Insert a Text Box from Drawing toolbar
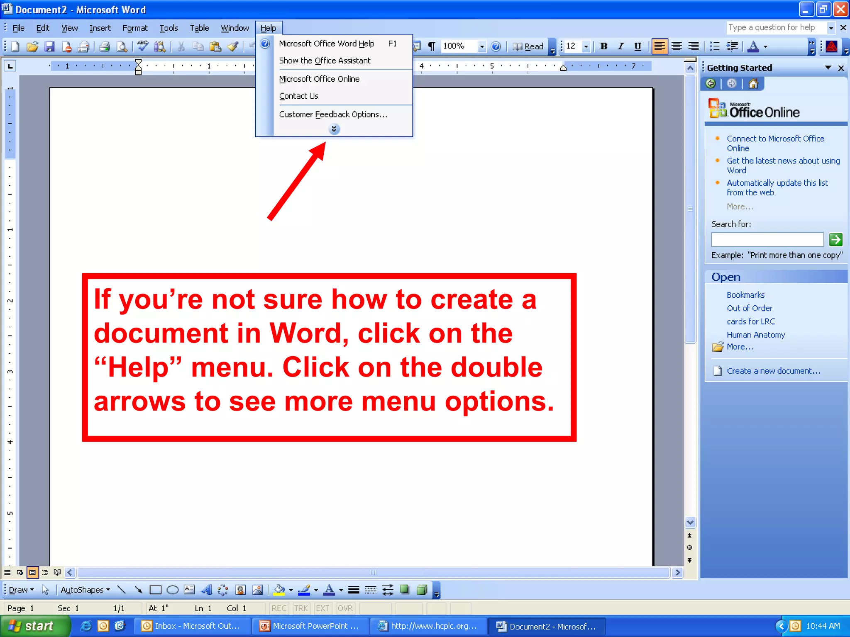The image size is (850, 637). click(x=190, y=590)
